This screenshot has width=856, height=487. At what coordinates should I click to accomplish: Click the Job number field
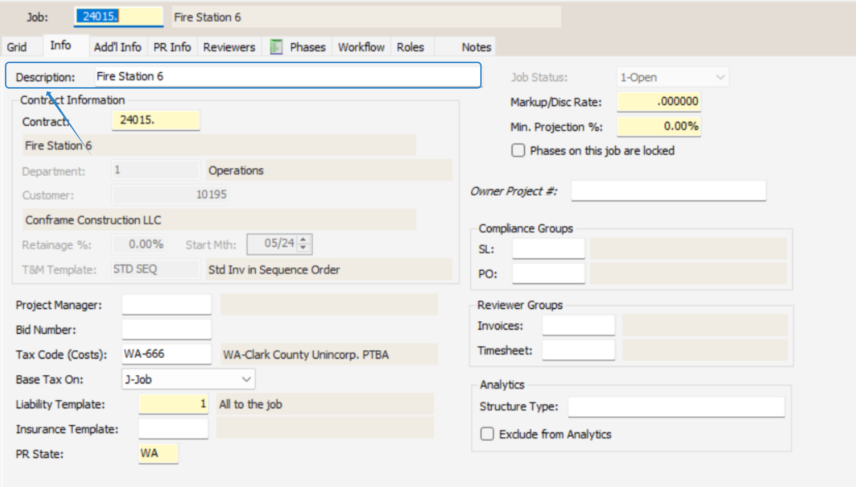118,17
